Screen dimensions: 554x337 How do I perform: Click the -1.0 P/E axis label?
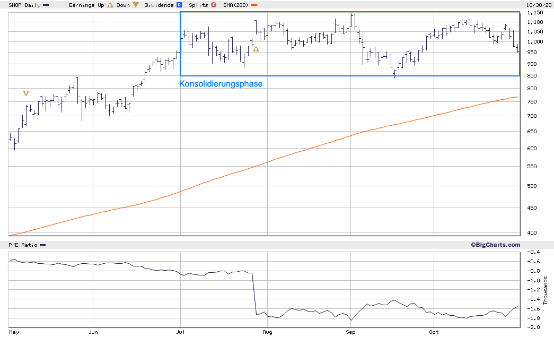[533, 280]
